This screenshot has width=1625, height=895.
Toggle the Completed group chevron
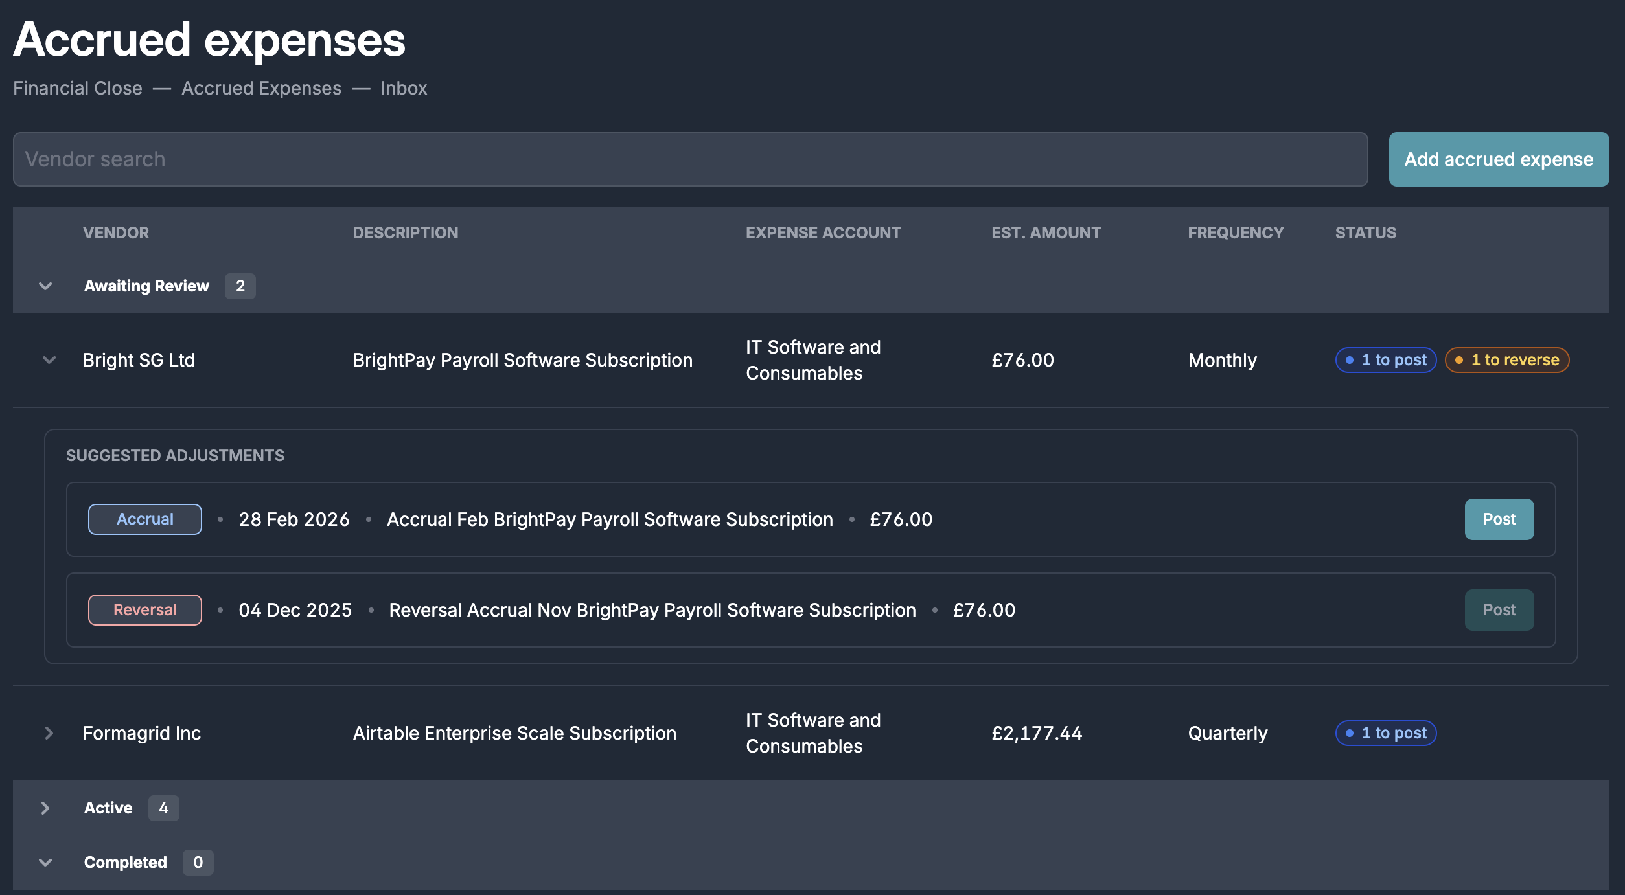tap(45, 862)
